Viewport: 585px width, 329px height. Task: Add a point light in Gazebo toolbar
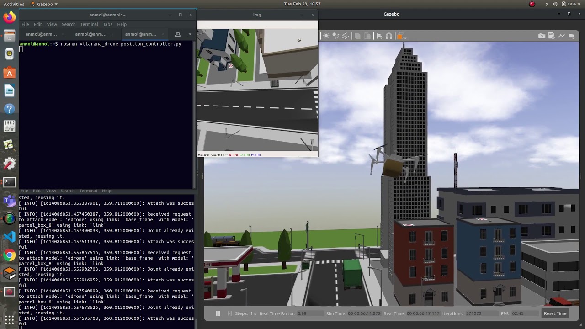326,36
